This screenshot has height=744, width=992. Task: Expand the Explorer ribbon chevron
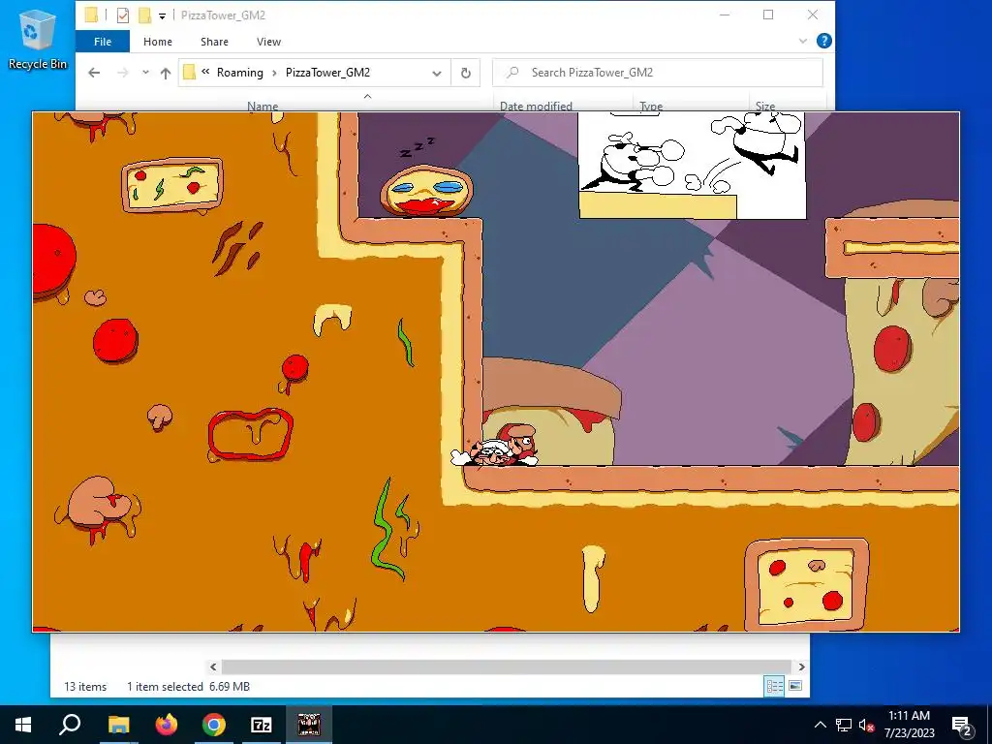pos(803,41)
